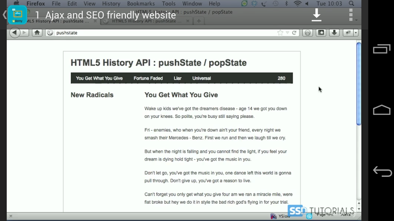Screen dimensions: 394x221
Task: Open the Edit menu
Action: [72, 3]
